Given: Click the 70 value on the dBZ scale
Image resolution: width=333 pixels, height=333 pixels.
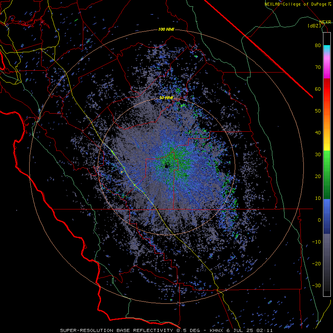Looking at the screenshot, I should click(318, 67).
